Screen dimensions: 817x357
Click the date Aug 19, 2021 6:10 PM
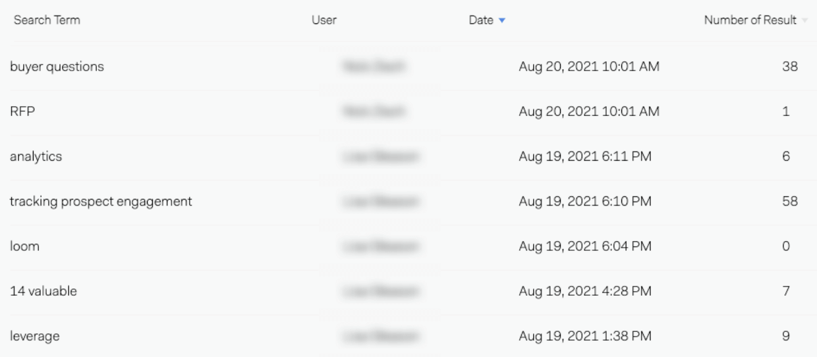584,201
